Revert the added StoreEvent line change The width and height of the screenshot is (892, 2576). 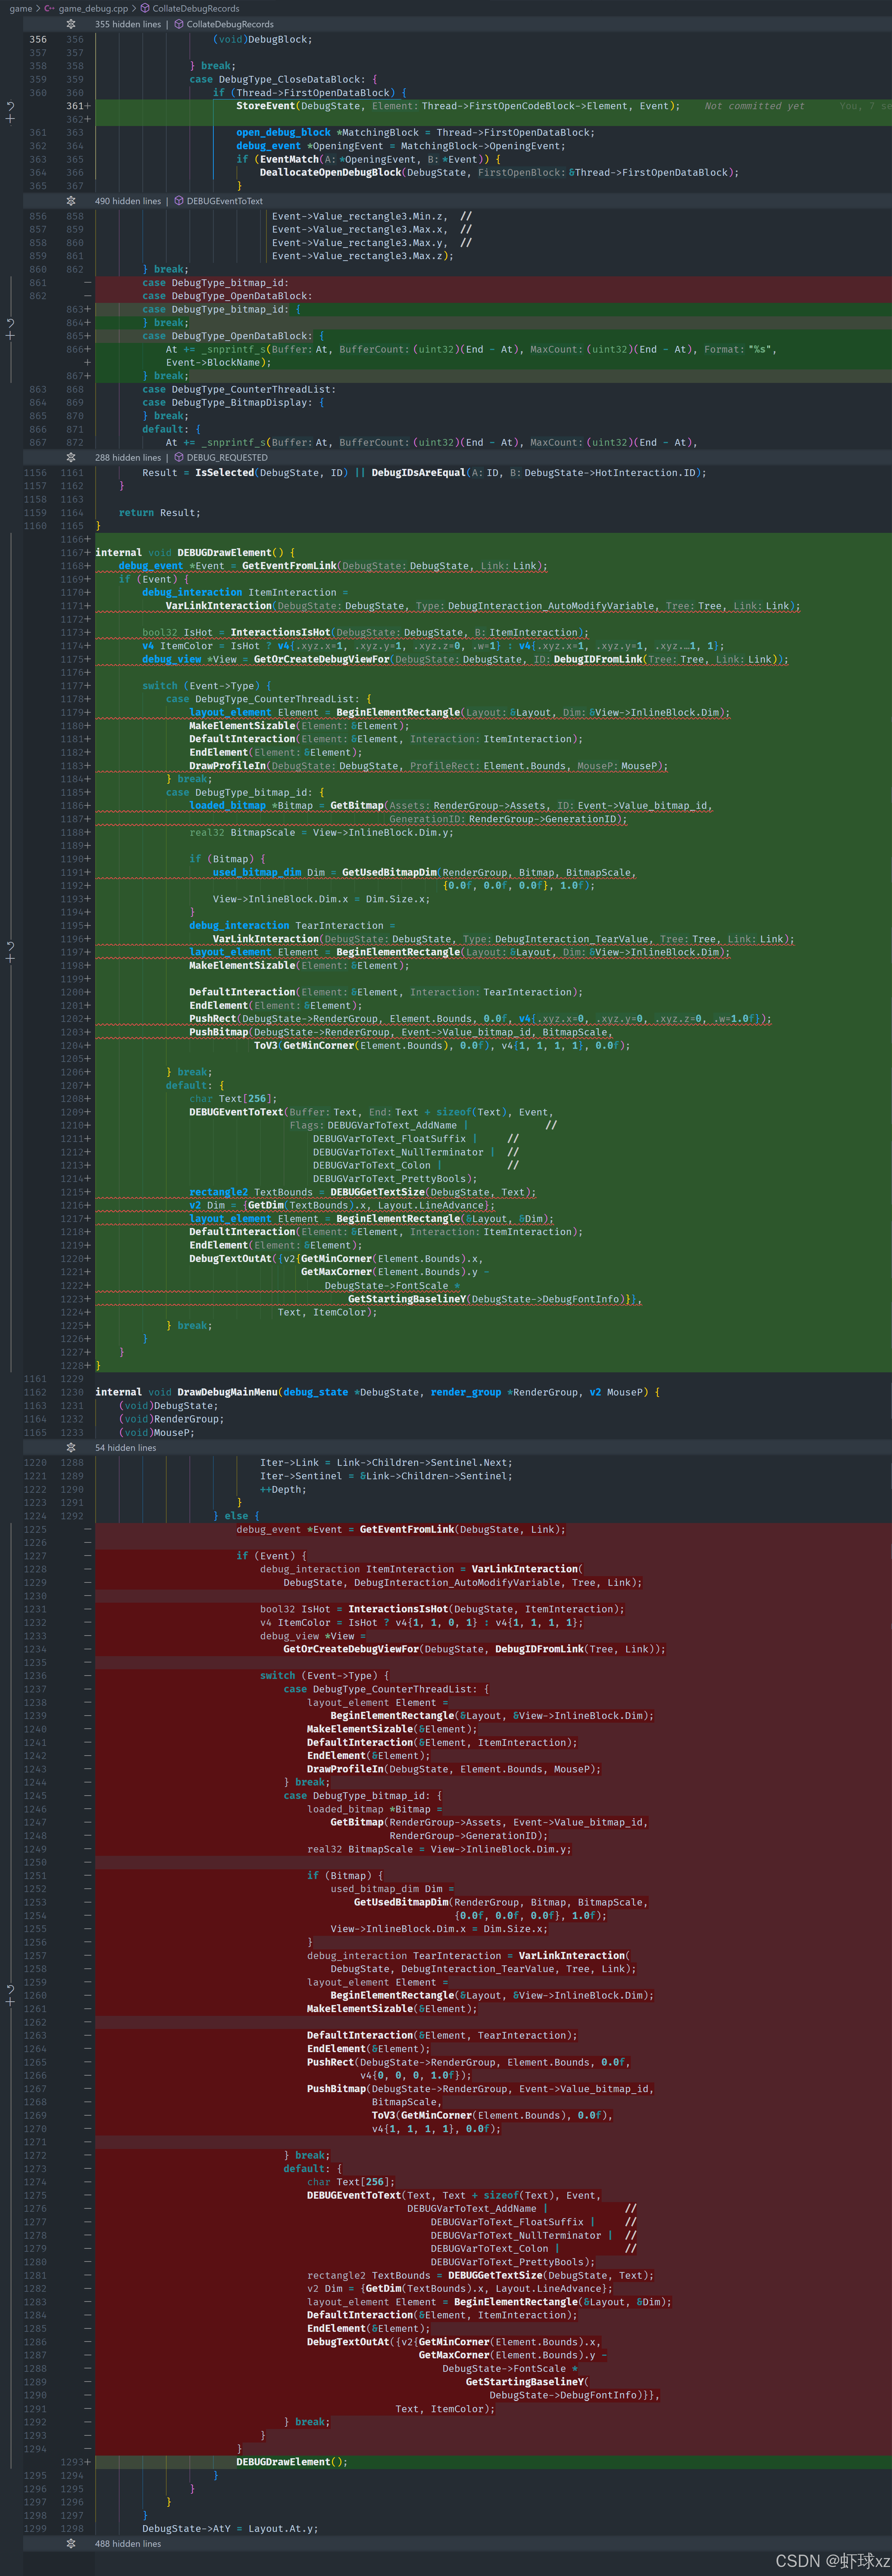[10, 105]
